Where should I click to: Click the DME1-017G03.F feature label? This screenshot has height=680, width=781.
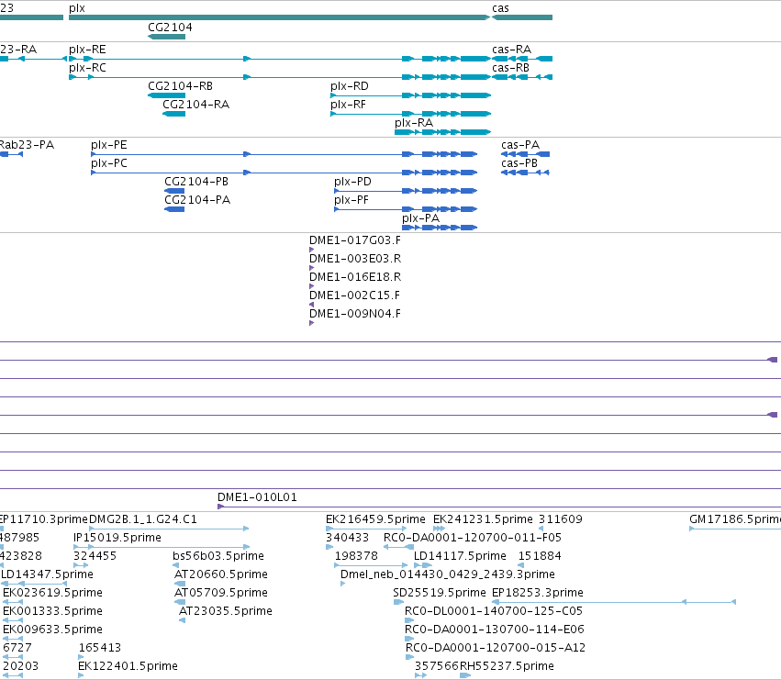tap(355, 240)
